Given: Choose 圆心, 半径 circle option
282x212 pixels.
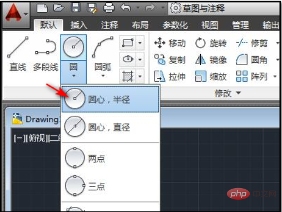Looking at the screenshot, I should coord(110,99).
